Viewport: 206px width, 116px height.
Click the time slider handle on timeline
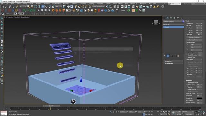pos(51,106)
